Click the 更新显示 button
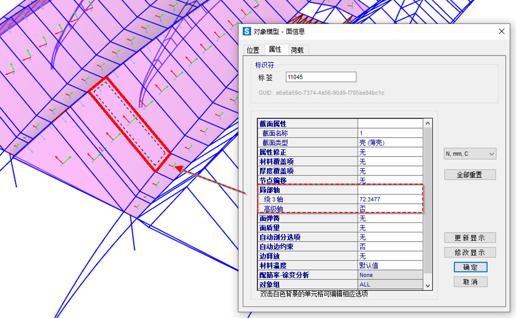 tap(470, 238)
